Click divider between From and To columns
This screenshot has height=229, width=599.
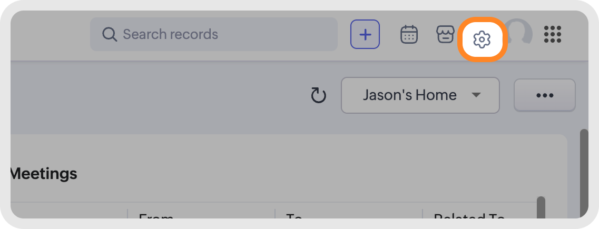275,214
